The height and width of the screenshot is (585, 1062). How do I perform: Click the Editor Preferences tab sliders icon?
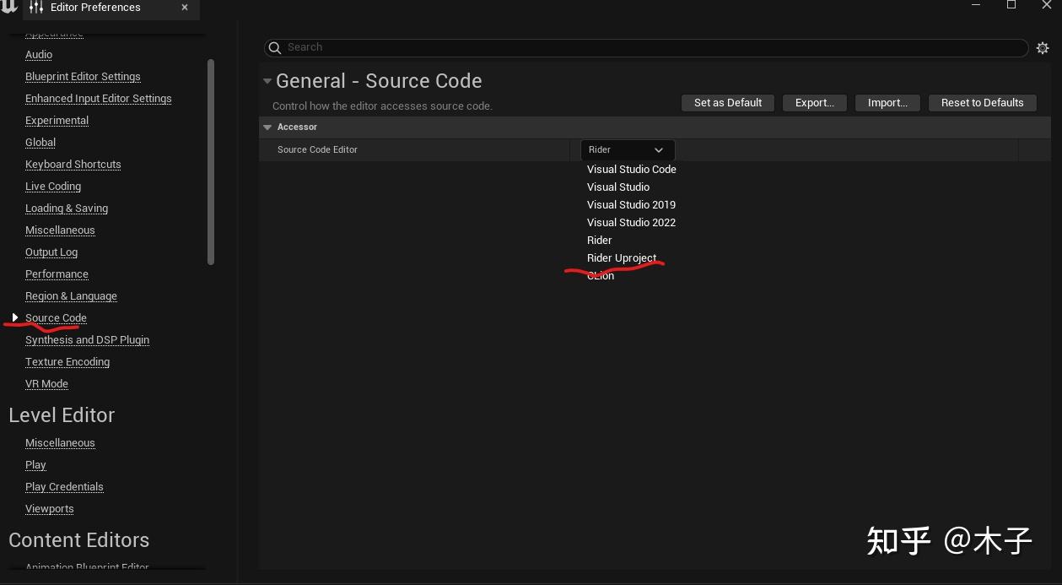click(x=36, y=8)
